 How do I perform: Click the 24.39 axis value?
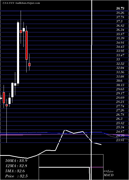point(120,136)
